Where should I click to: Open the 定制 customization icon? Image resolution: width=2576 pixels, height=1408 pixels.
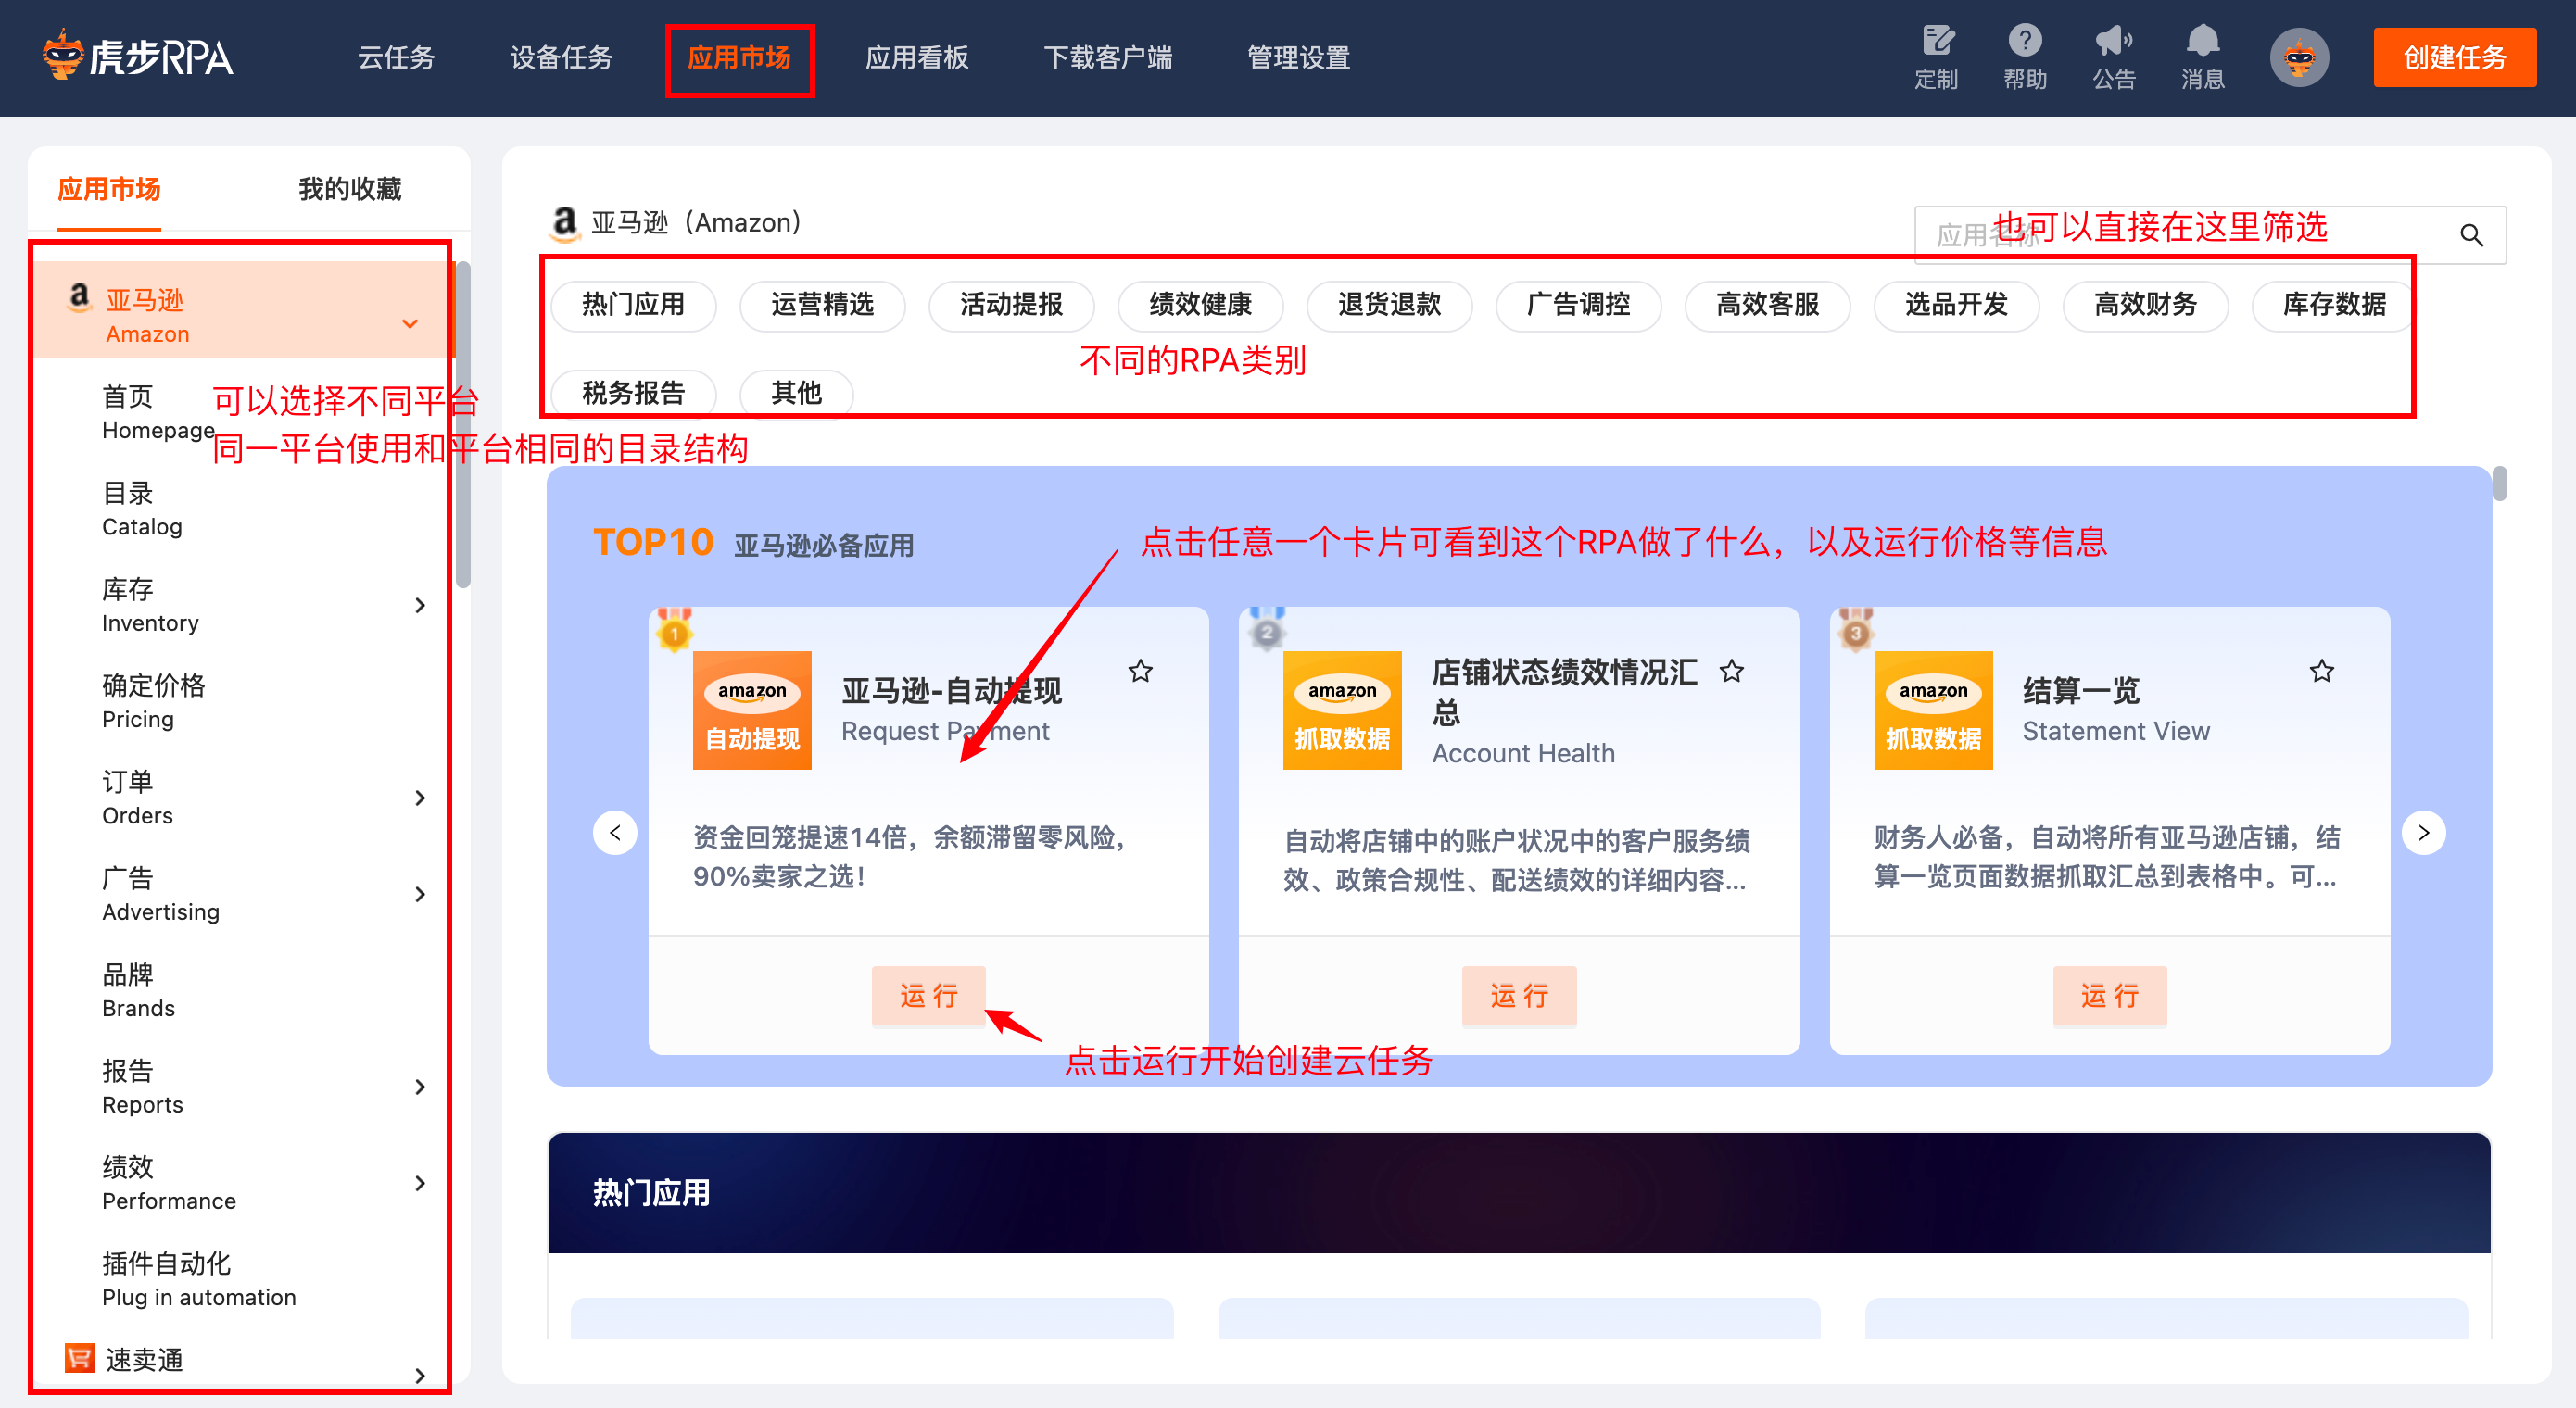tap(1936, 57)
